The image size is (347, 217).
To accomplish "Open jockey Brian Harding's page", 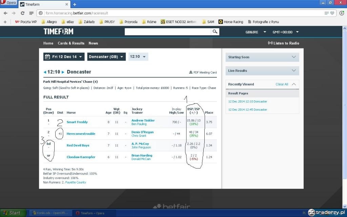I will click(x=142, y=155).
